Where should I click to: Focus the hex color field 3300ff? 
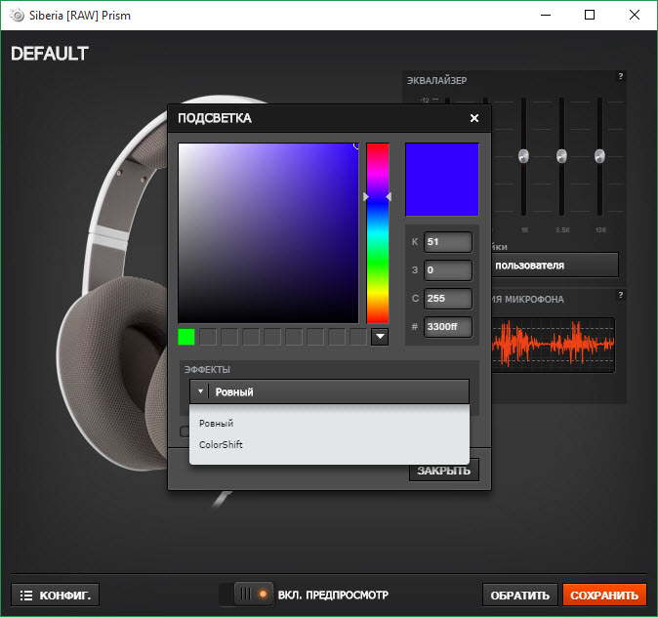click(x=448, y=326)
